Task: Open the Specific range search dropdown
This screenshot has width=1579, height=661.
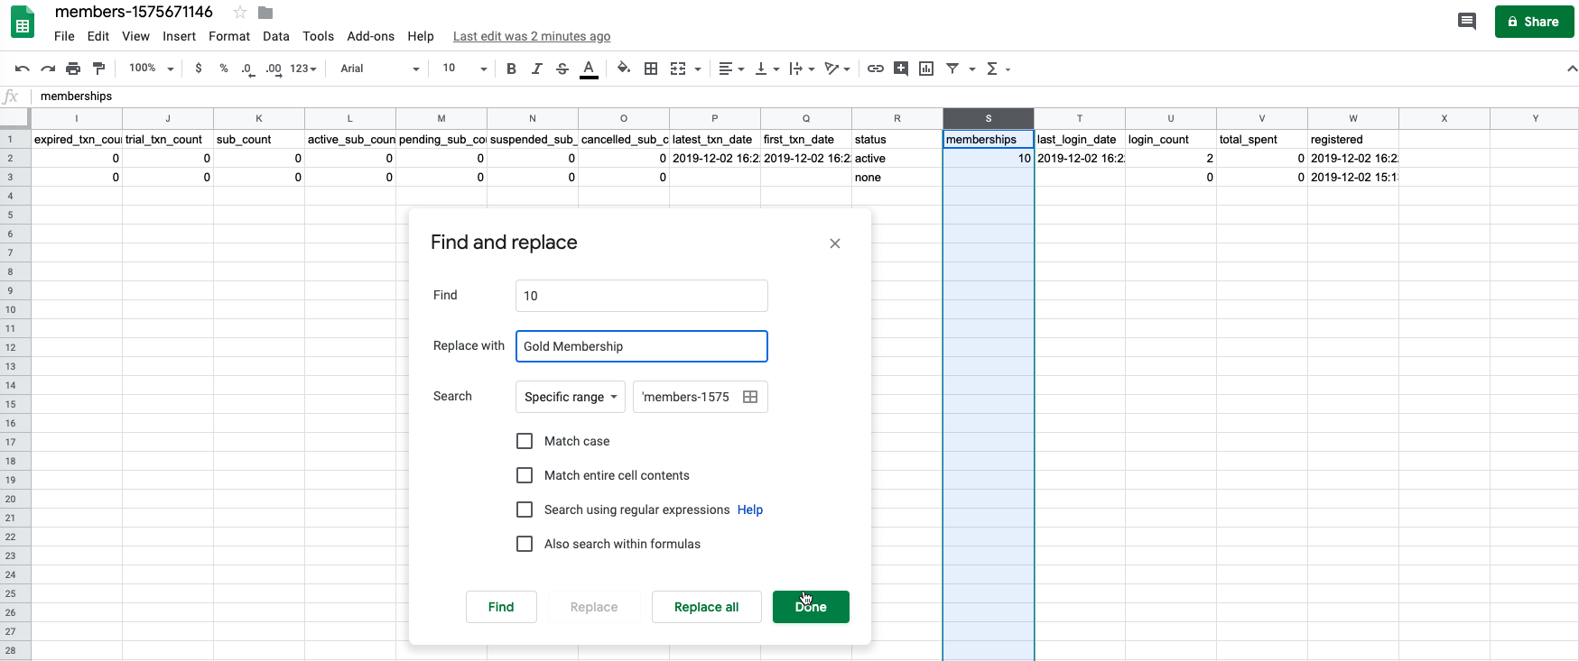Action: (571, 397)
